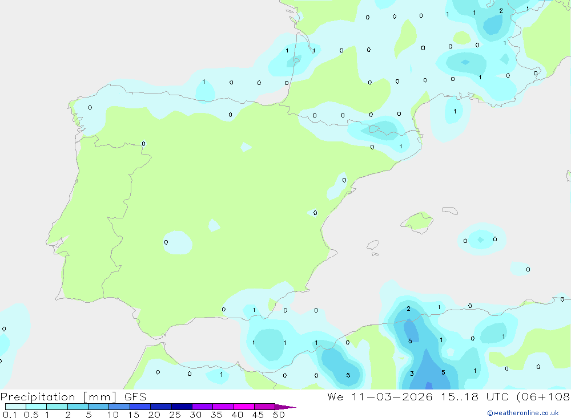Viewport: 571px width, 418px height.
Task: Click the 1–2 mm legend color swatch
Action: [57, 407]
